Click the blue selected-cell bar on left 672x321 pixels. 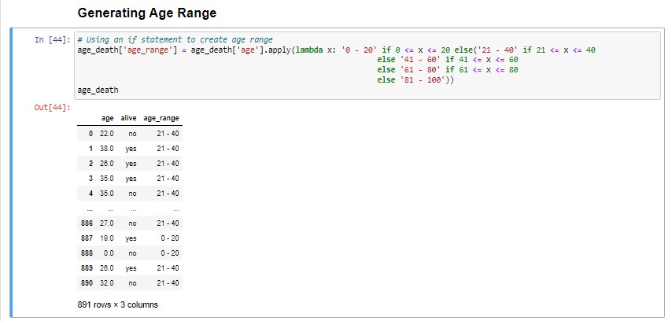(12, 174)
